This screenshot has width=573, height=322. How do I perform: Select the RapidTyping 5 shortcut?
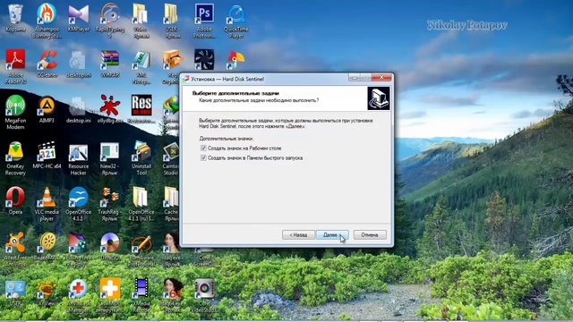click(109, 21)
